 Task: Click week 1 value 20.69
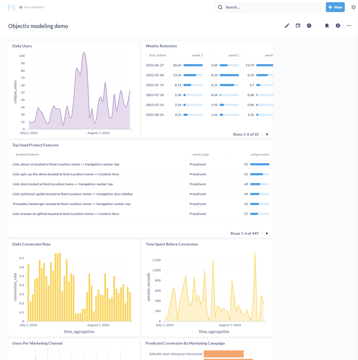point(177,65)
